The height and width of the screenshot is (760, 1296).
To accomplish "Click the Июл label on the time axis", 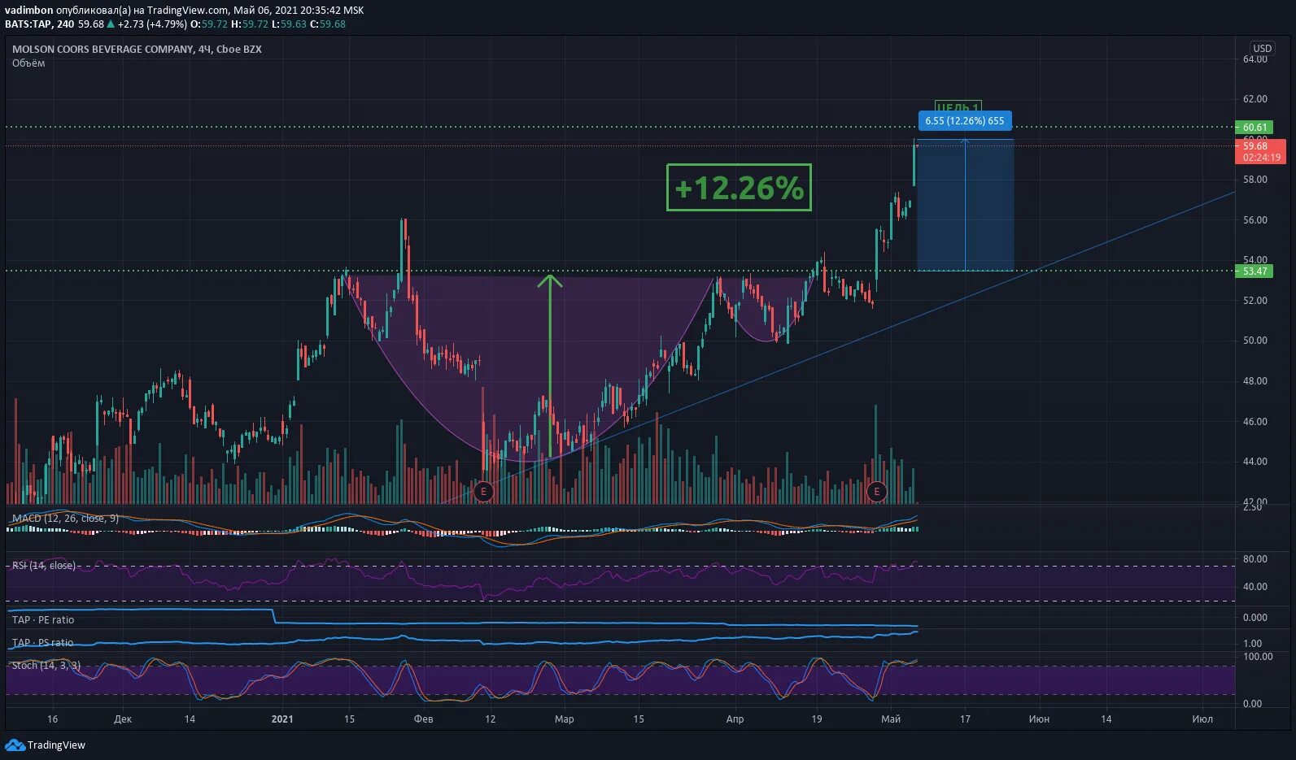I will (1202, 719).
